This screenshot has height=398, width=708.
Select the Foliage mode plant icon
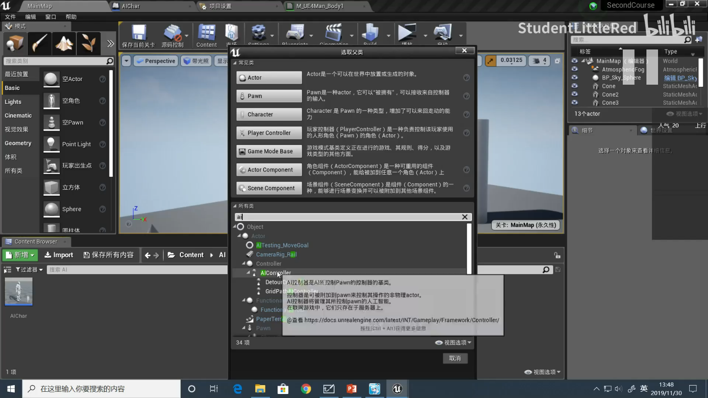tap(88, 43)
